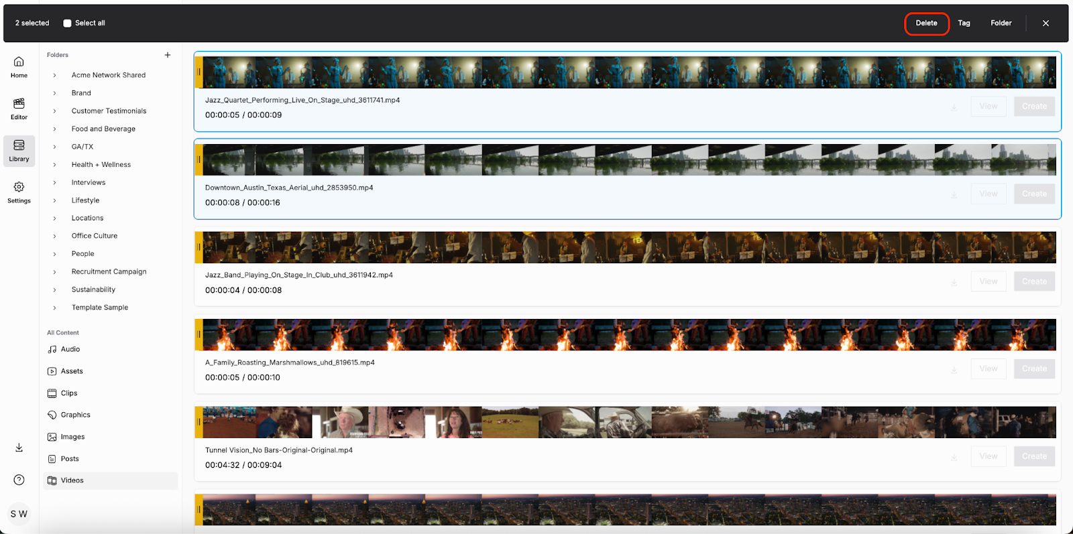Viewport: 1073px width, 534px height.
Task: Click Create for Tunnel Vision video
Action: coord(1034,456)
